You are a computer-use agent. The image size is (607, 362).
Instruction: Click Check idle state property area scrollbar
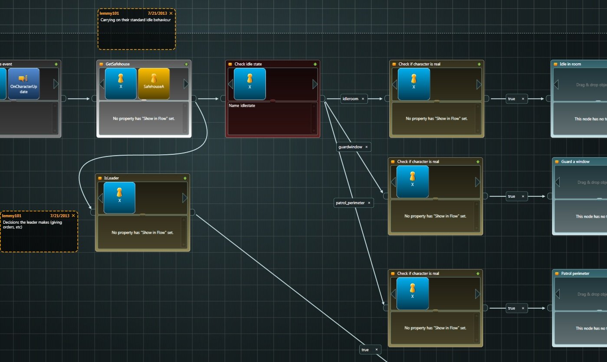point(313,118)
